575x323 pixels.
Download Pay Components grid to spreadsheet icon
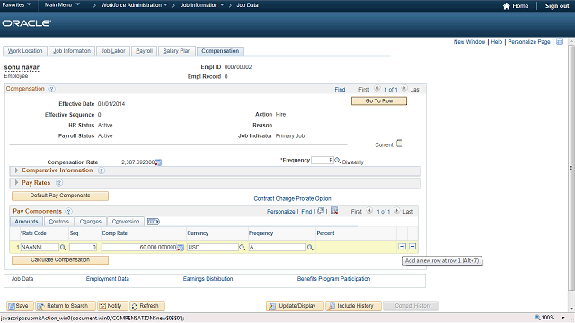click(x=334, y=211)
